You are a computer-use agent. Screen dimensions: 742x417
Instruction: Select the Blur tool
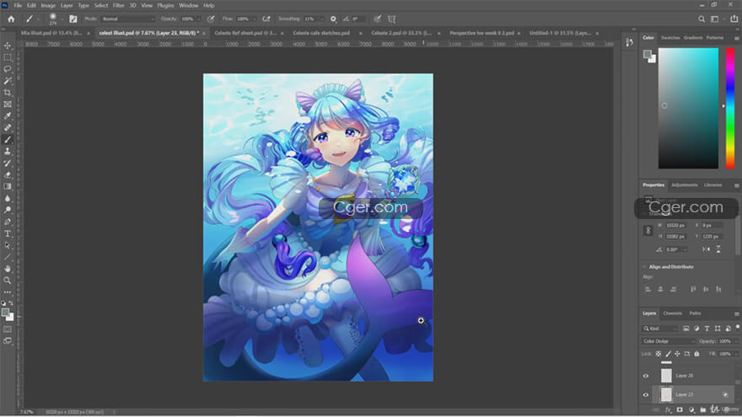(x=8, y=198)
